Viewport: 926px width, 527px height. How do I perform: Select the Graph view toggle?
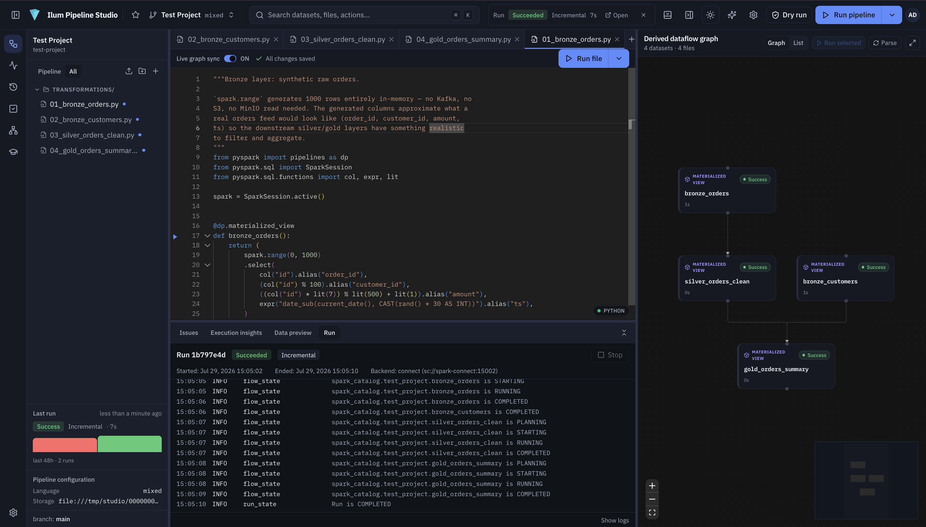click(x=776, y=43)
